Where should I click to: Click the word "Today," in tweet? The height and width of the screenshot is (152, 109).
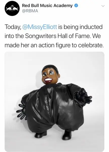click(13, 27)
